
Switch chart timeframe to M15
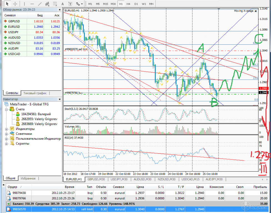(x=106, y=4)
